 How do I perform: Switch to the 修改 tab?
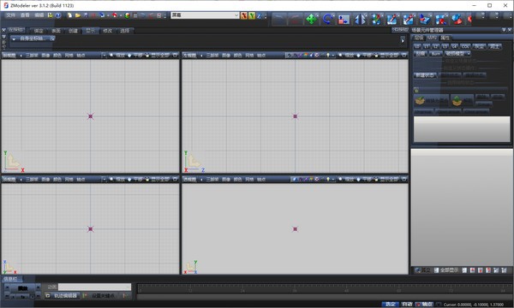pos(108,31)
